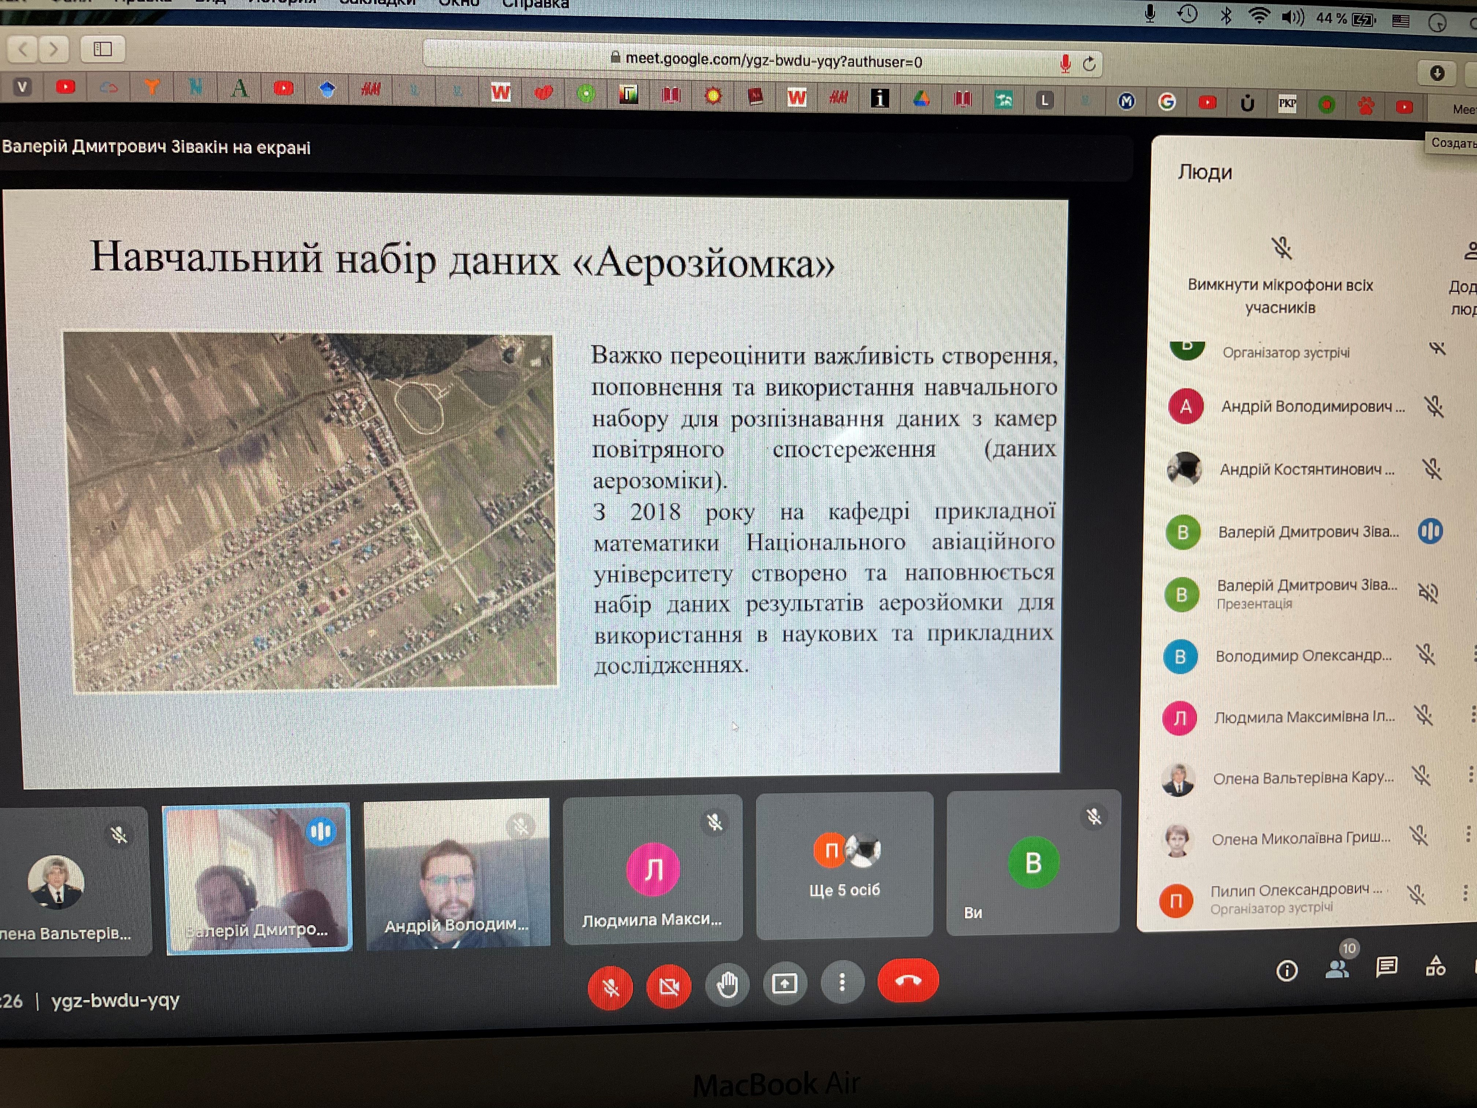Mute all participants microphone icon
Image resolution: width=1477 pixels, height=1108 pixels.
1281,248
